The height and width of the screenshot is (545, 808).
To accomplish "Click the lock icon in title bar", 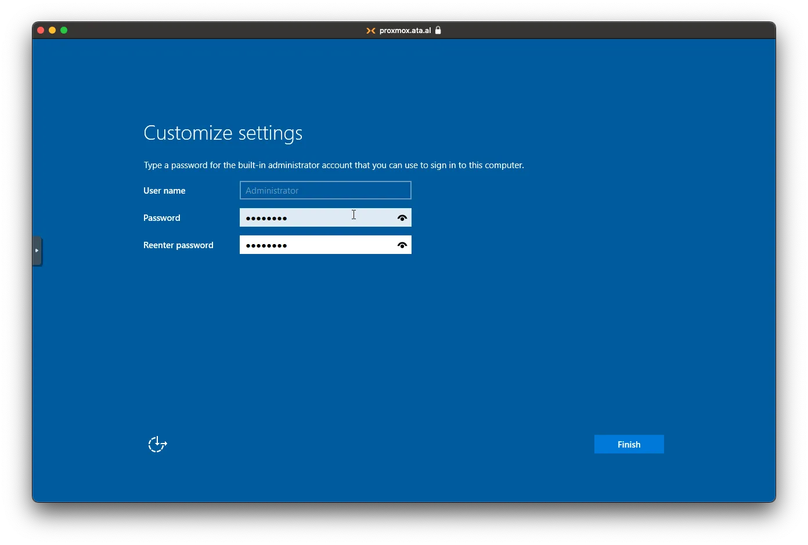I will (x=438, y=30).
